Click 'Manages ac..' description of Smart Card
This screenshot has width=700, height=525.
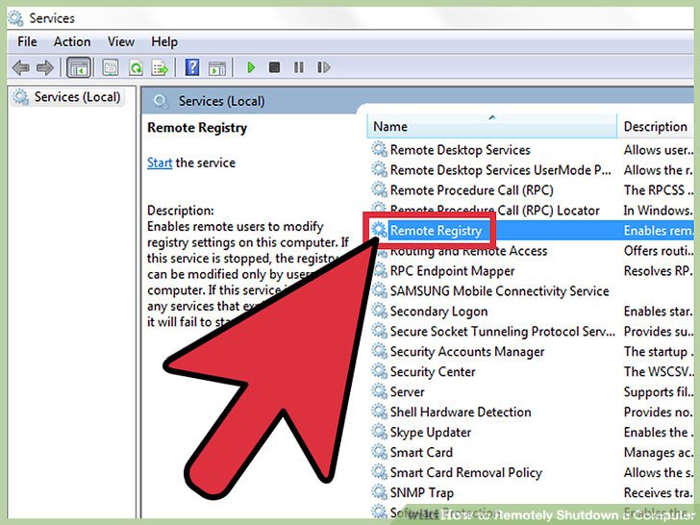(658, 453)
